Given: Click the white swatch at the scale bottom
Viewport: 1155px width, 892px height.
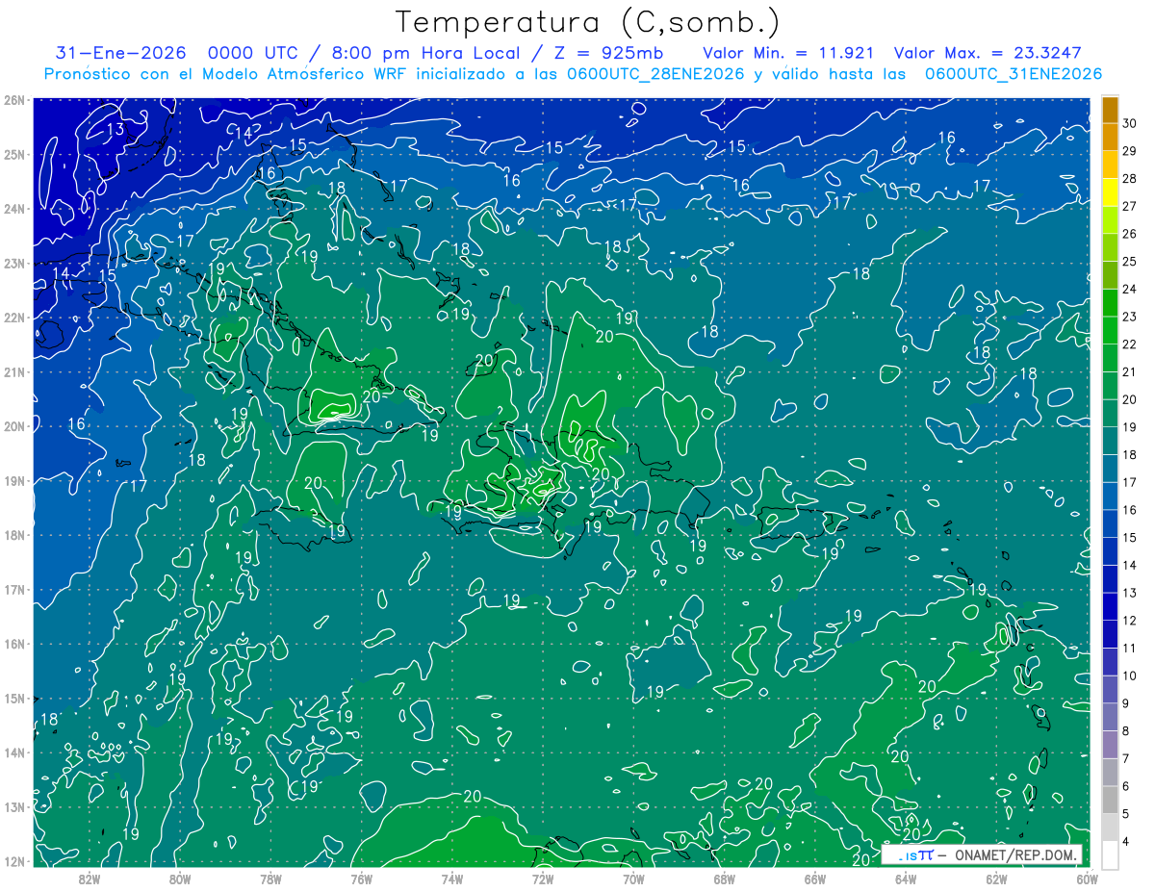Looking at the screenshot, I should [x=1110, y=854].
